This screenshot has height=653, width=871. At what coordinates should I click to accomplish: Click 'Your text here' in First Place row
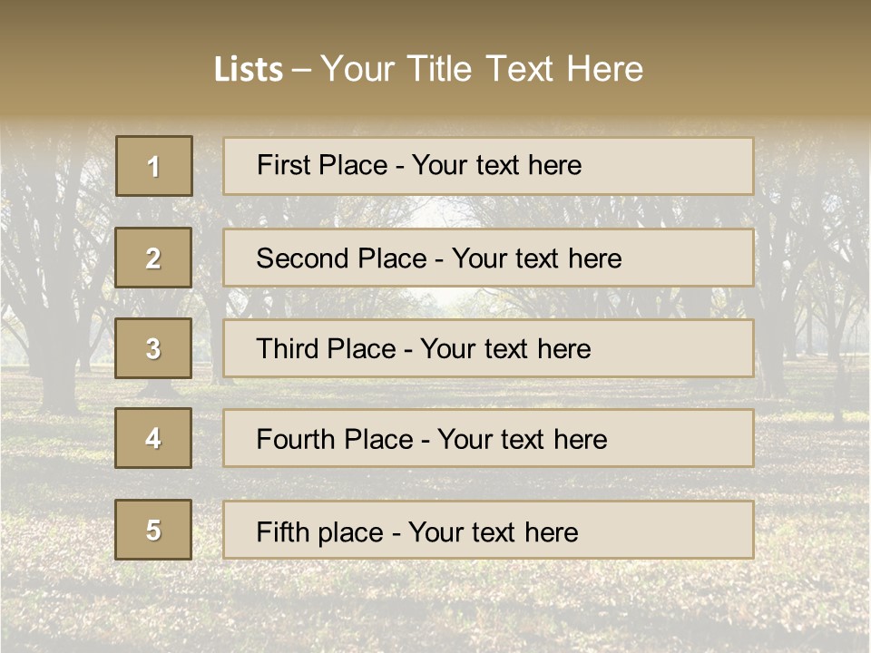[x=497, y=165]
